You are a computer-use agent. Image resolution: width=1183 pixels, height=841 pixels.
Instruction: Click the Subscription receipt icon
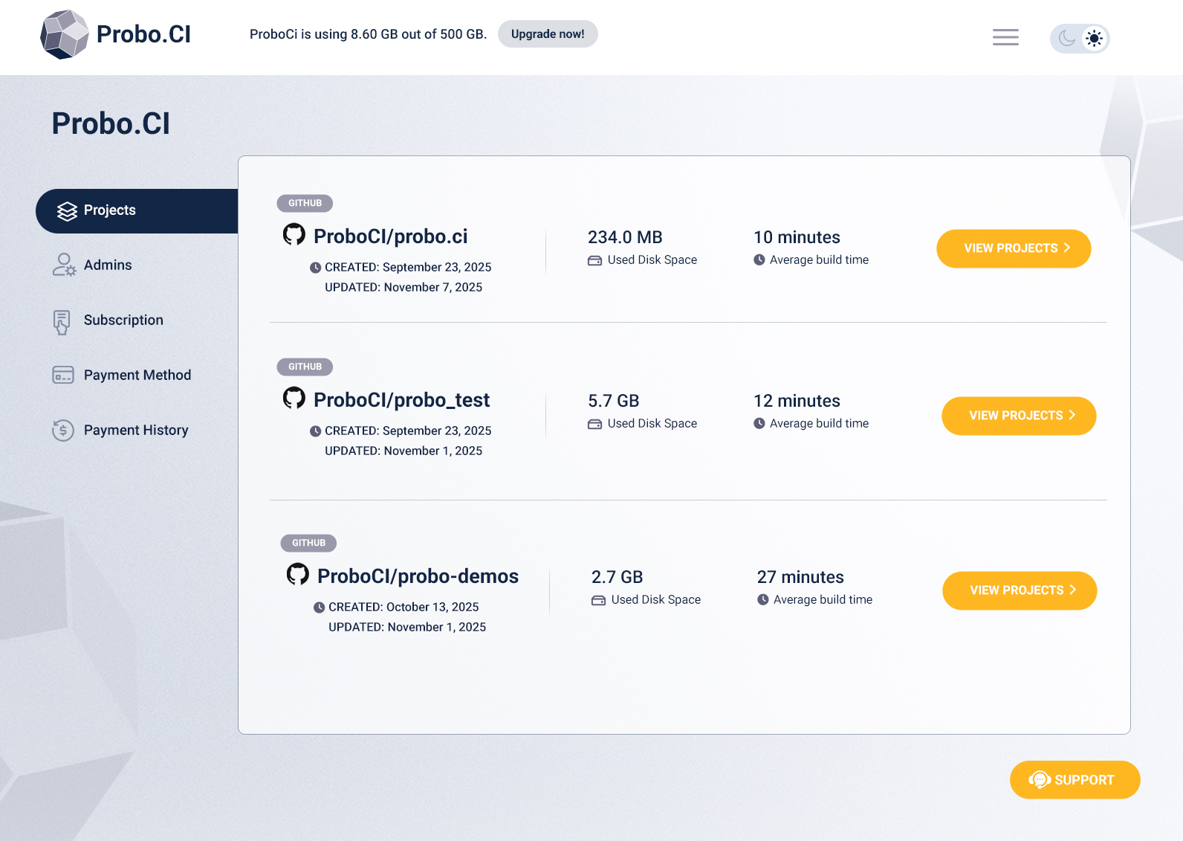pyautogui.click(x=62, y=322)
